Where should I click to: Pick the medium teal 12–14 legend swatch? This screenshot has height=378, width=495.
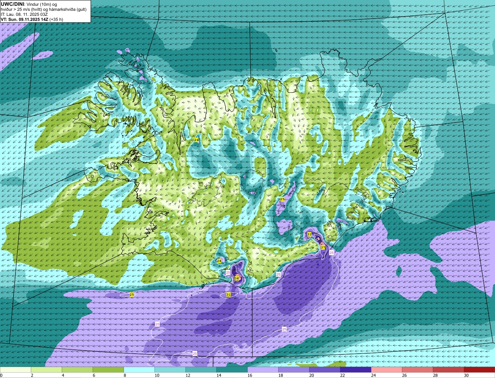[201, 370]
